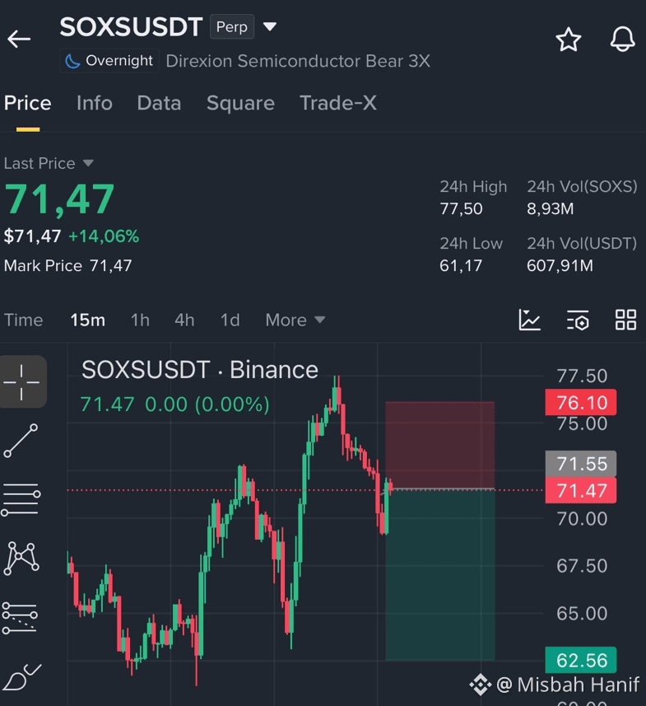This screenshot has width=646, height=706.
Task: Open the More timeframes dropdown
Action: (295, 320)
